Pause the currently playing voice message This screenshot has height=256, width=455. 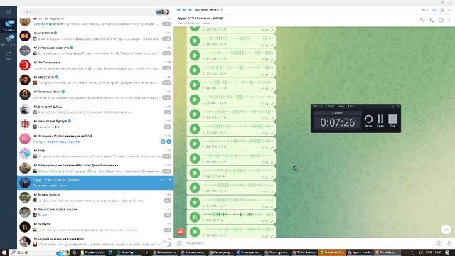pos(194,217)
